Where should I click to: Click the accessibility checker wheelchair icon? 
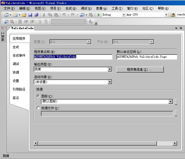click(91, 22)
